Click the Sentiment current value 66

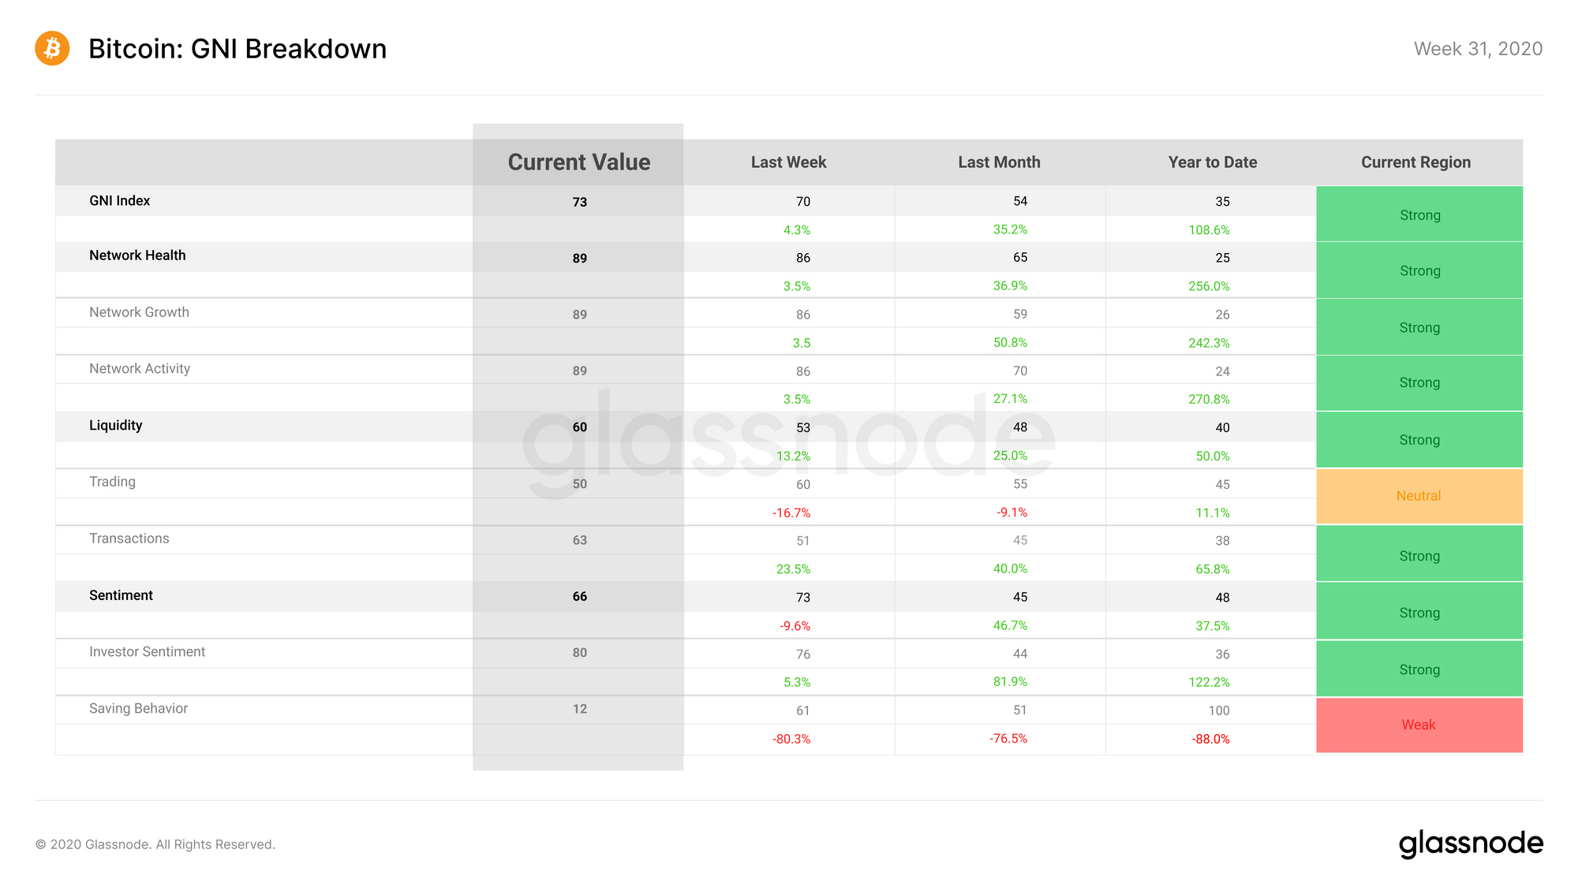coord(580,596)
